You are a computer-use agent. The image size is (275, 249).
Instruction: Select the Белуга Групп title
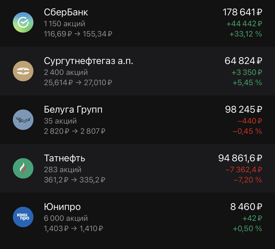[73, 110]
